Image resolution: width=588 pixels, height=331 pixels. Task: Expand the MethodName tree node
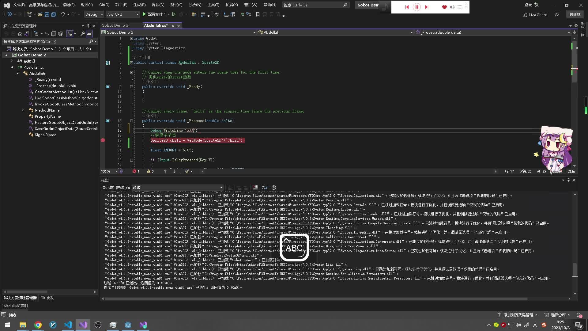23,110
